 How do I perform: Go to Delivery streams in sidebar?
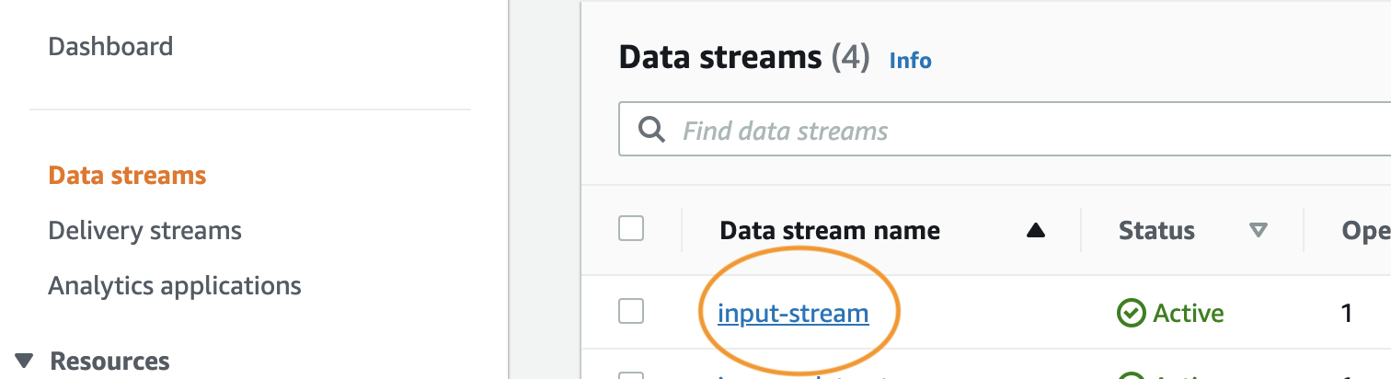coord(145,230)
